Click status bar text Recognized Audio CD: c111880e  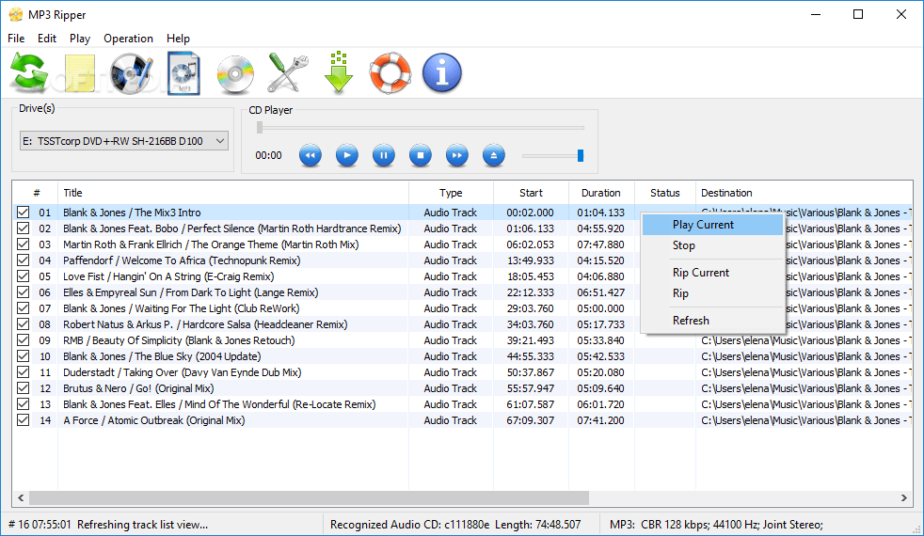pyautogui.click(x=409, y=525)
